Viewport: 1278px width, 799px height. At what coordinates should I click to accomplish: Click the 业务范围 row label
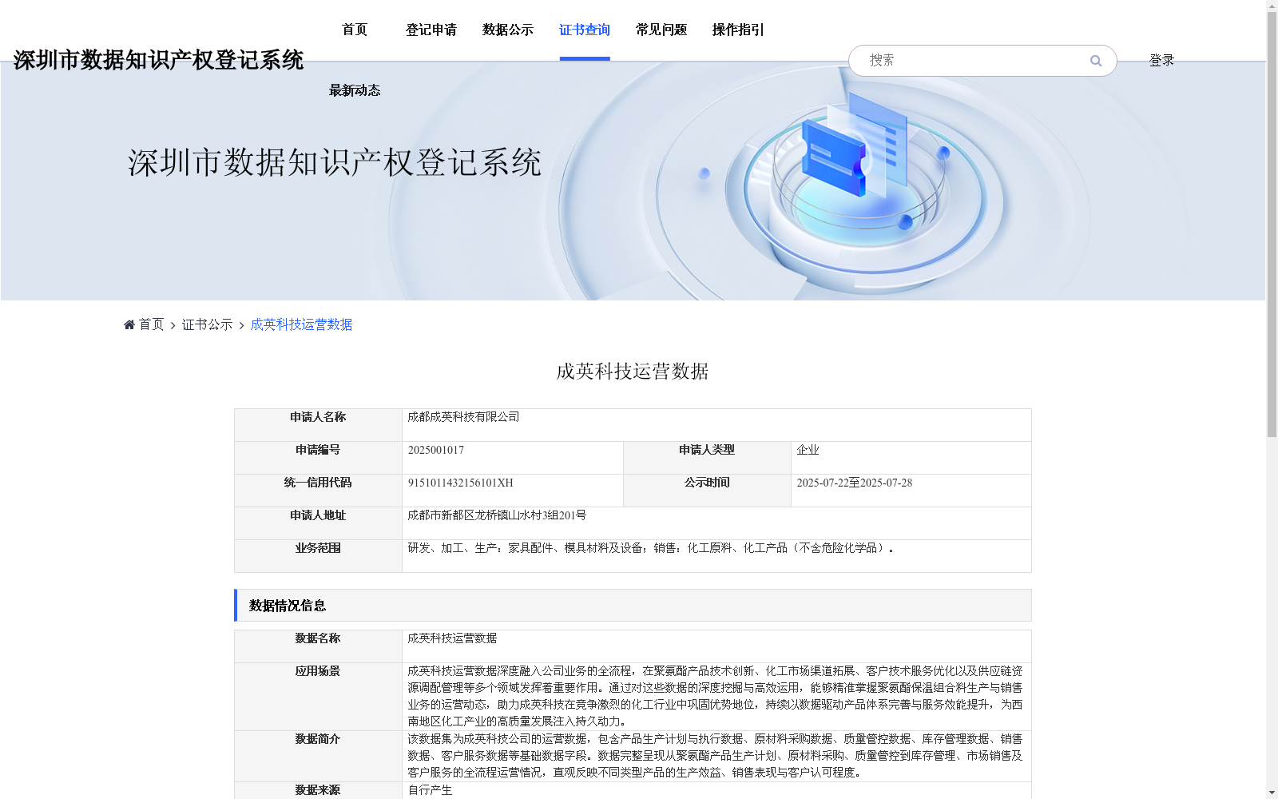(x=318, y=548)
